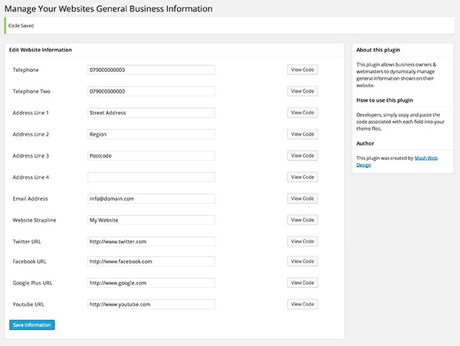Viewport: 460px width, 346px height.
Task: Show code for Address Line 1
Action: click(302, 113)
